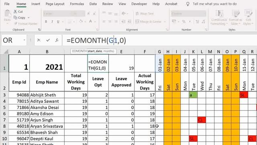Switch to the Data tab
Viewport: 257px width, 145px height.
pyautogui.click(x=93, y=4)
